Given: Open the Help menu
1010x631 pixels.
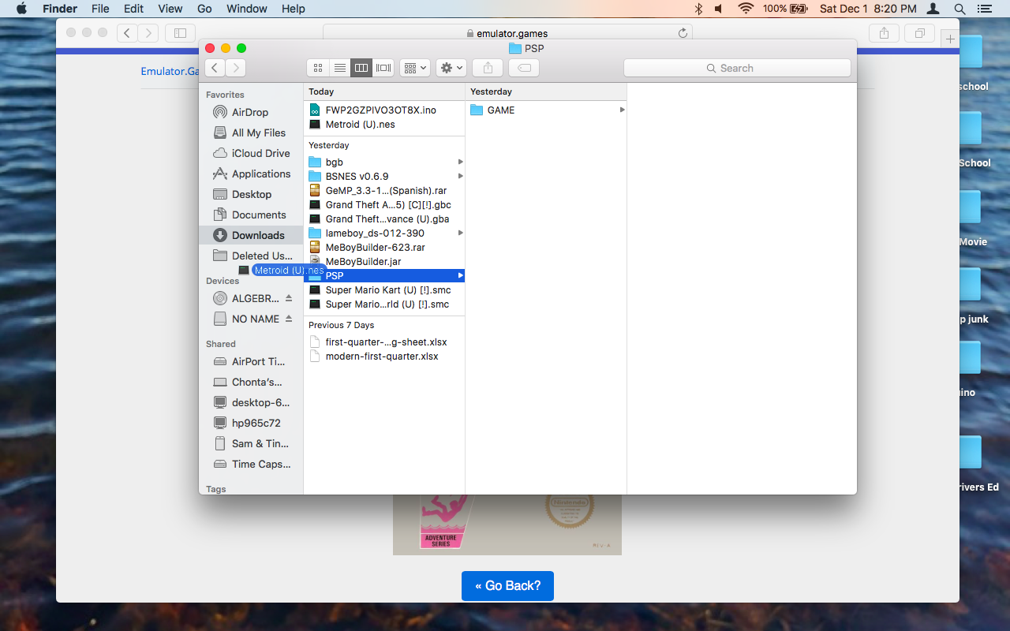Looking at the screenshot, I should 294,9.
